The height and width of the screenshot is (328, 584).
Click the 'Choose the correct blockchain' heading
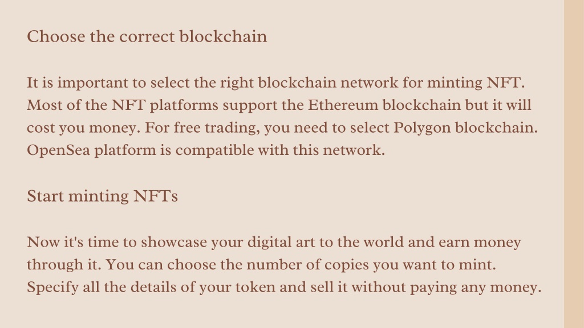(147, 36)
